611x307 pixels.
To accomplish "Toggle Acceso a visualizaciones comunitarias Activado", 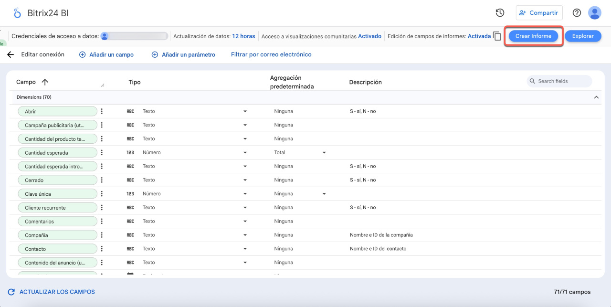I will pos(369,36).
